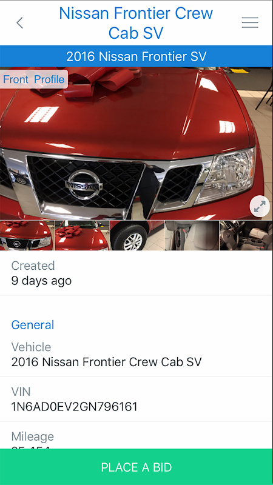Open the hamburger menu icon
Screen dimensions: 273x485
pos(250,22)
